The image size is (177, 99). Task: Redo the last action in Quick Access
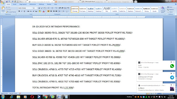click(x=12, y=1)
